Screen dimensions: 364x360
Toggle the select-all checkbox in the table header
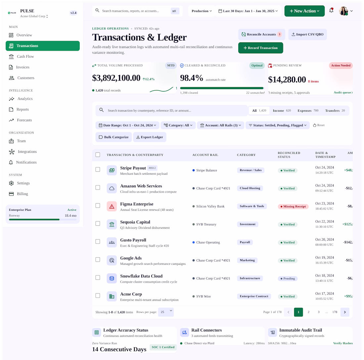click(98, 155)
